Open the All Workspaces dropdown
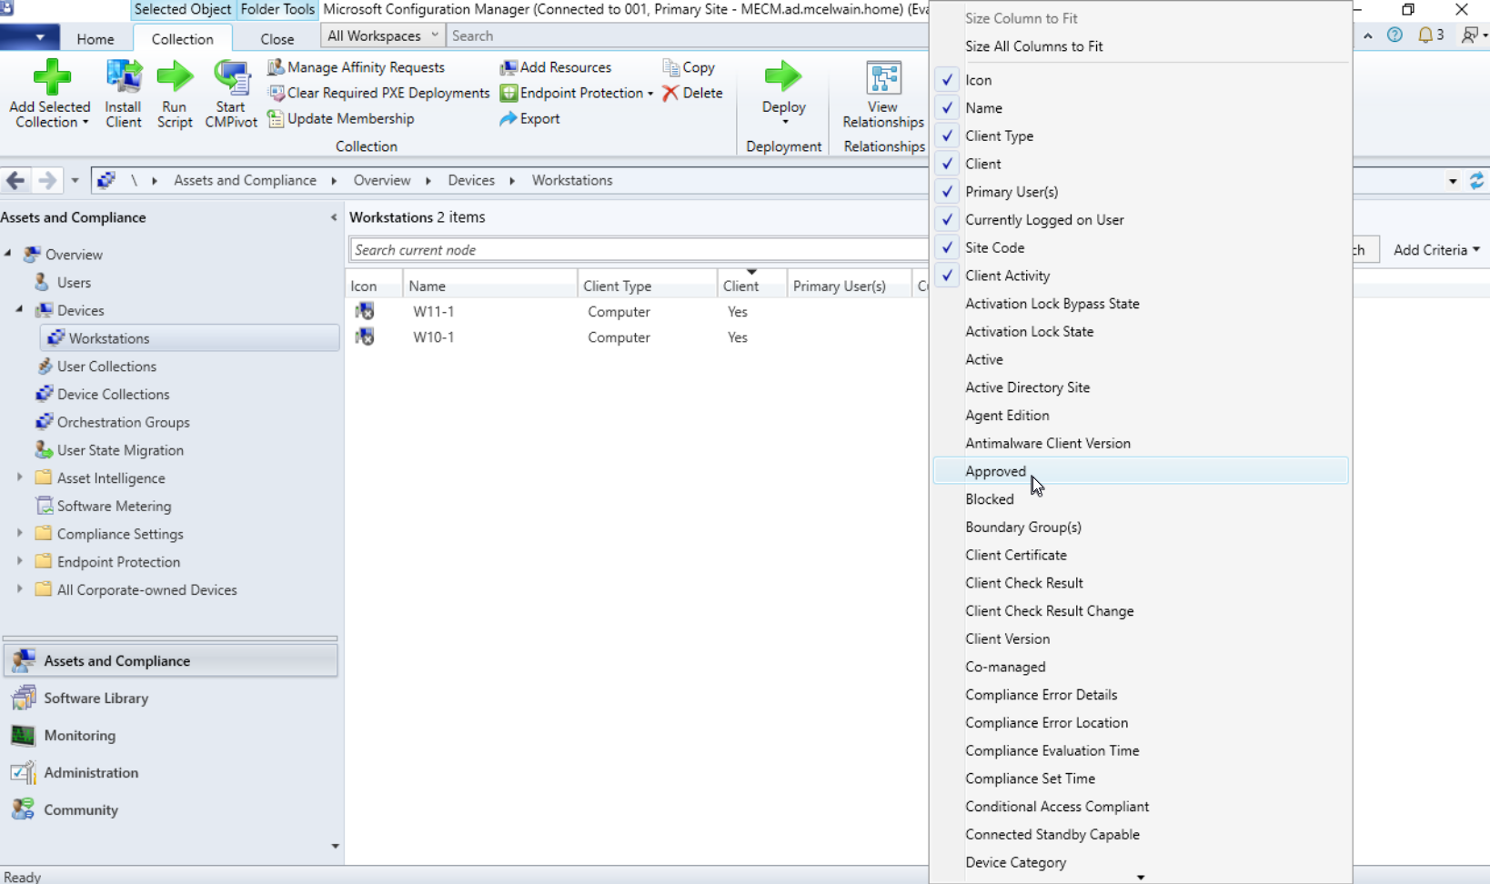Viewport: 1490px width, 884px height. (x=382, y=35)
